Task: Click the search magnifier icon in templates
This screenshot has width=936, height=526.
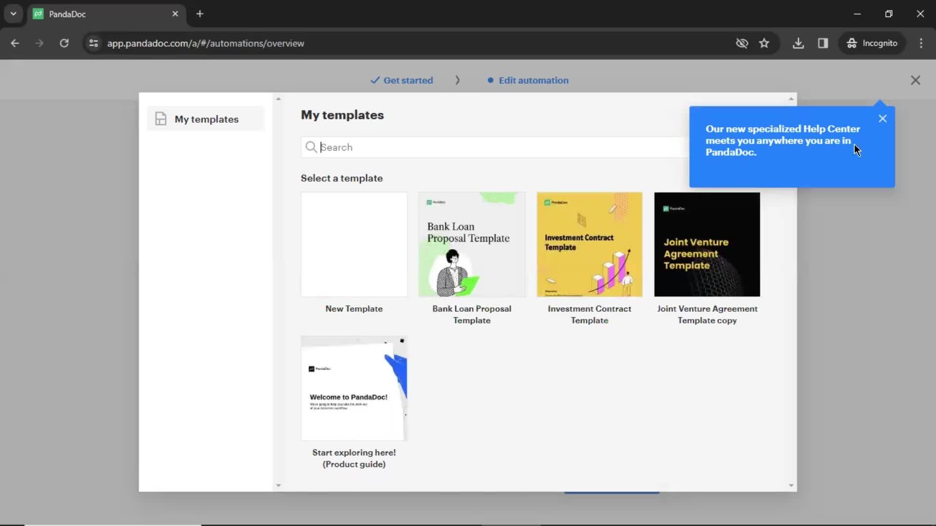Action: [x=311, y=147]
